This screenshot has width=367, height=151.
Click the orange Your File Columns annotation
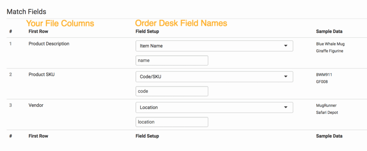click(60, 24)
